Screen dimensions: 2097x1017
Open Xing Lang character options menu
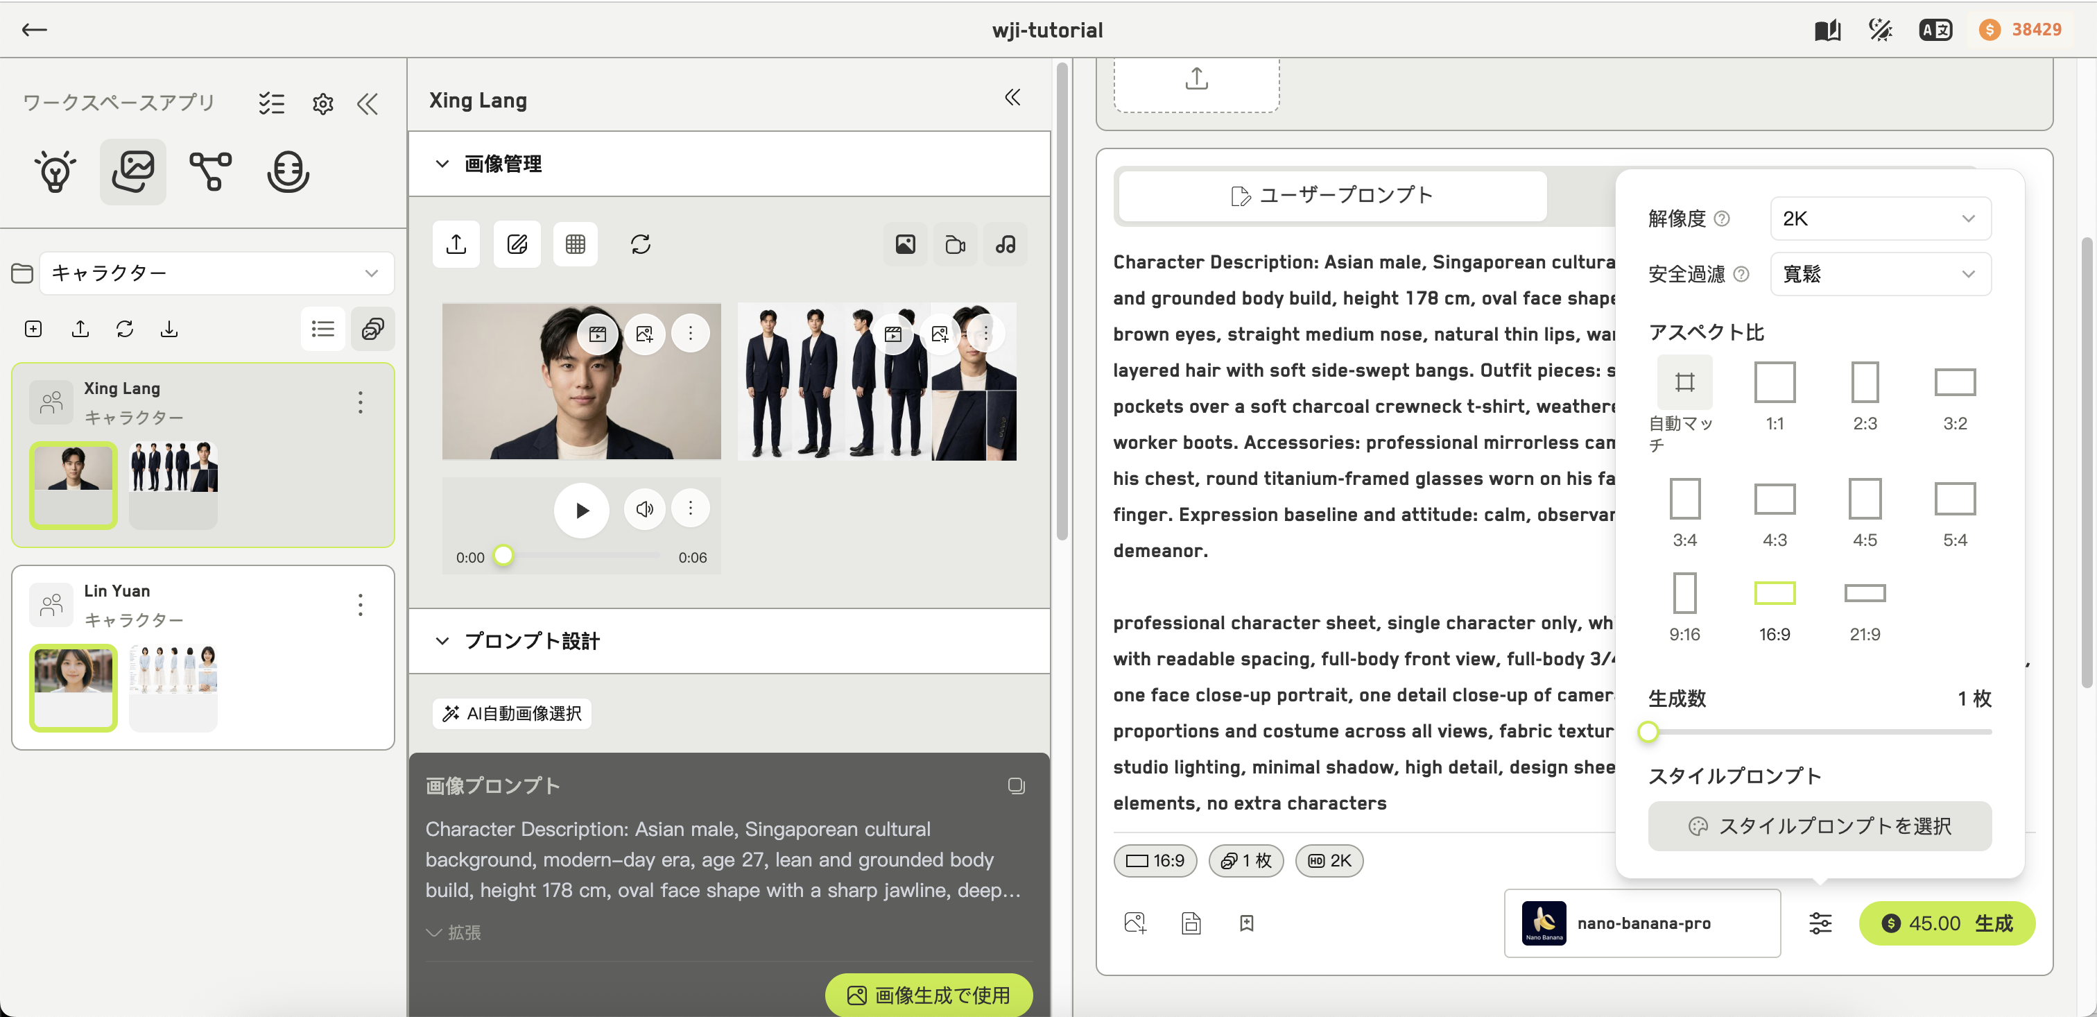360,402
